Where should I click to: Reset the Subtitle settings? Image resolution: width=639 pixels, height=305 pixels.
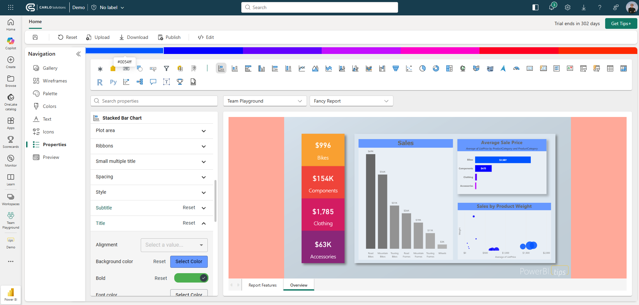tap(189, 207)
